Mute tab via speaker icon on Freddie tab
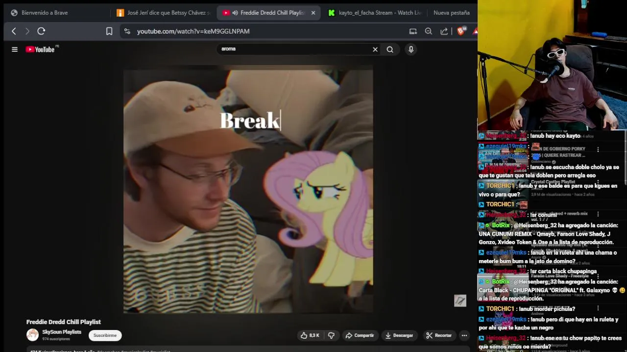627x352 pixels. (235, 13)
